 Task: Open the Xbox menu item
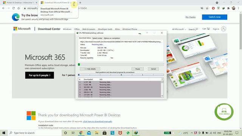[117, 29]
